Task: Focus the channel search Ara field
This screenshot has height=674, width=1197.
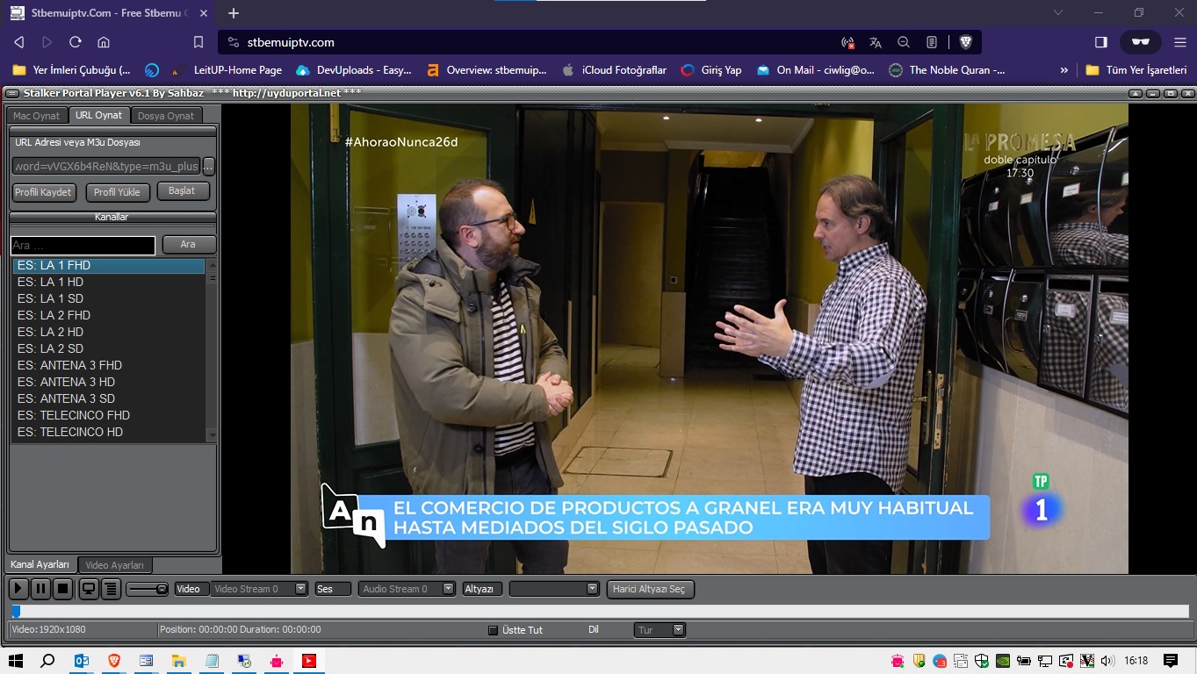Action: 83,245
